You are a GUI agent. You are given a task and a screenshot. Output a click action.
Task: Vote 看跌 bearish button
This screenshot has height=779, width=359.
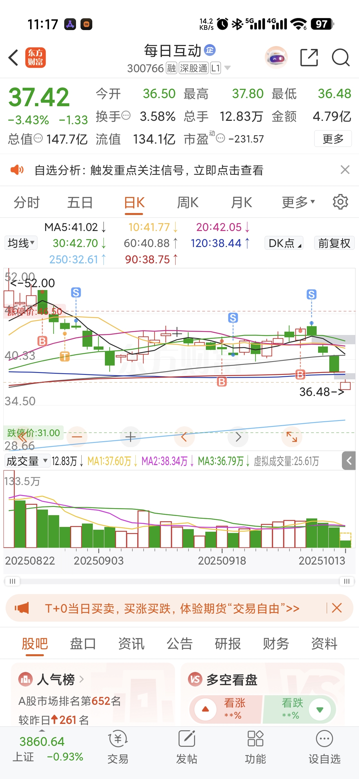coord(300,709)
